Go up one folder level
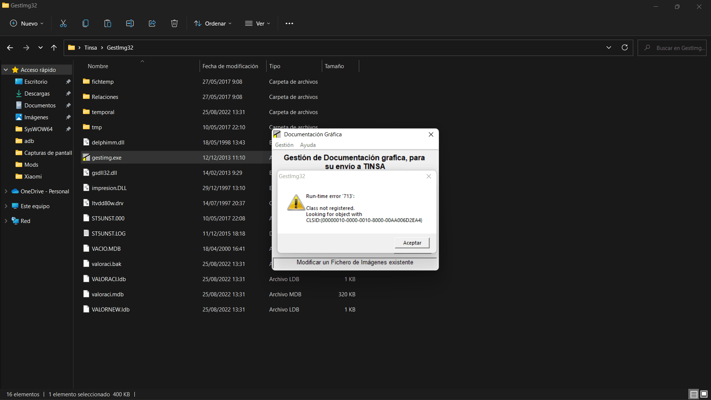Screen dimensions: 711x400 point(54,47)
